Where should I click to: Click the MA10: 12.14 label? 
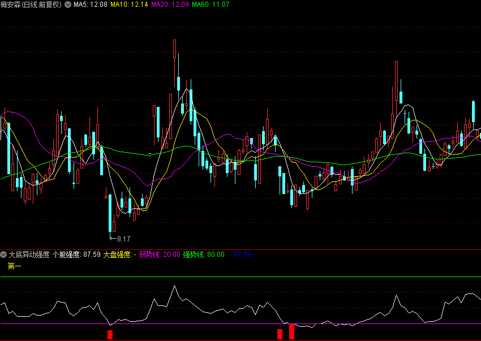pos(129,5)
